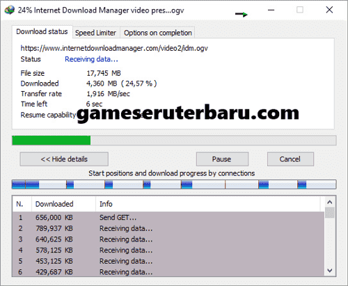Click the Resume capability label
This screenshot has height=286, width=348.
pos(48,115)
